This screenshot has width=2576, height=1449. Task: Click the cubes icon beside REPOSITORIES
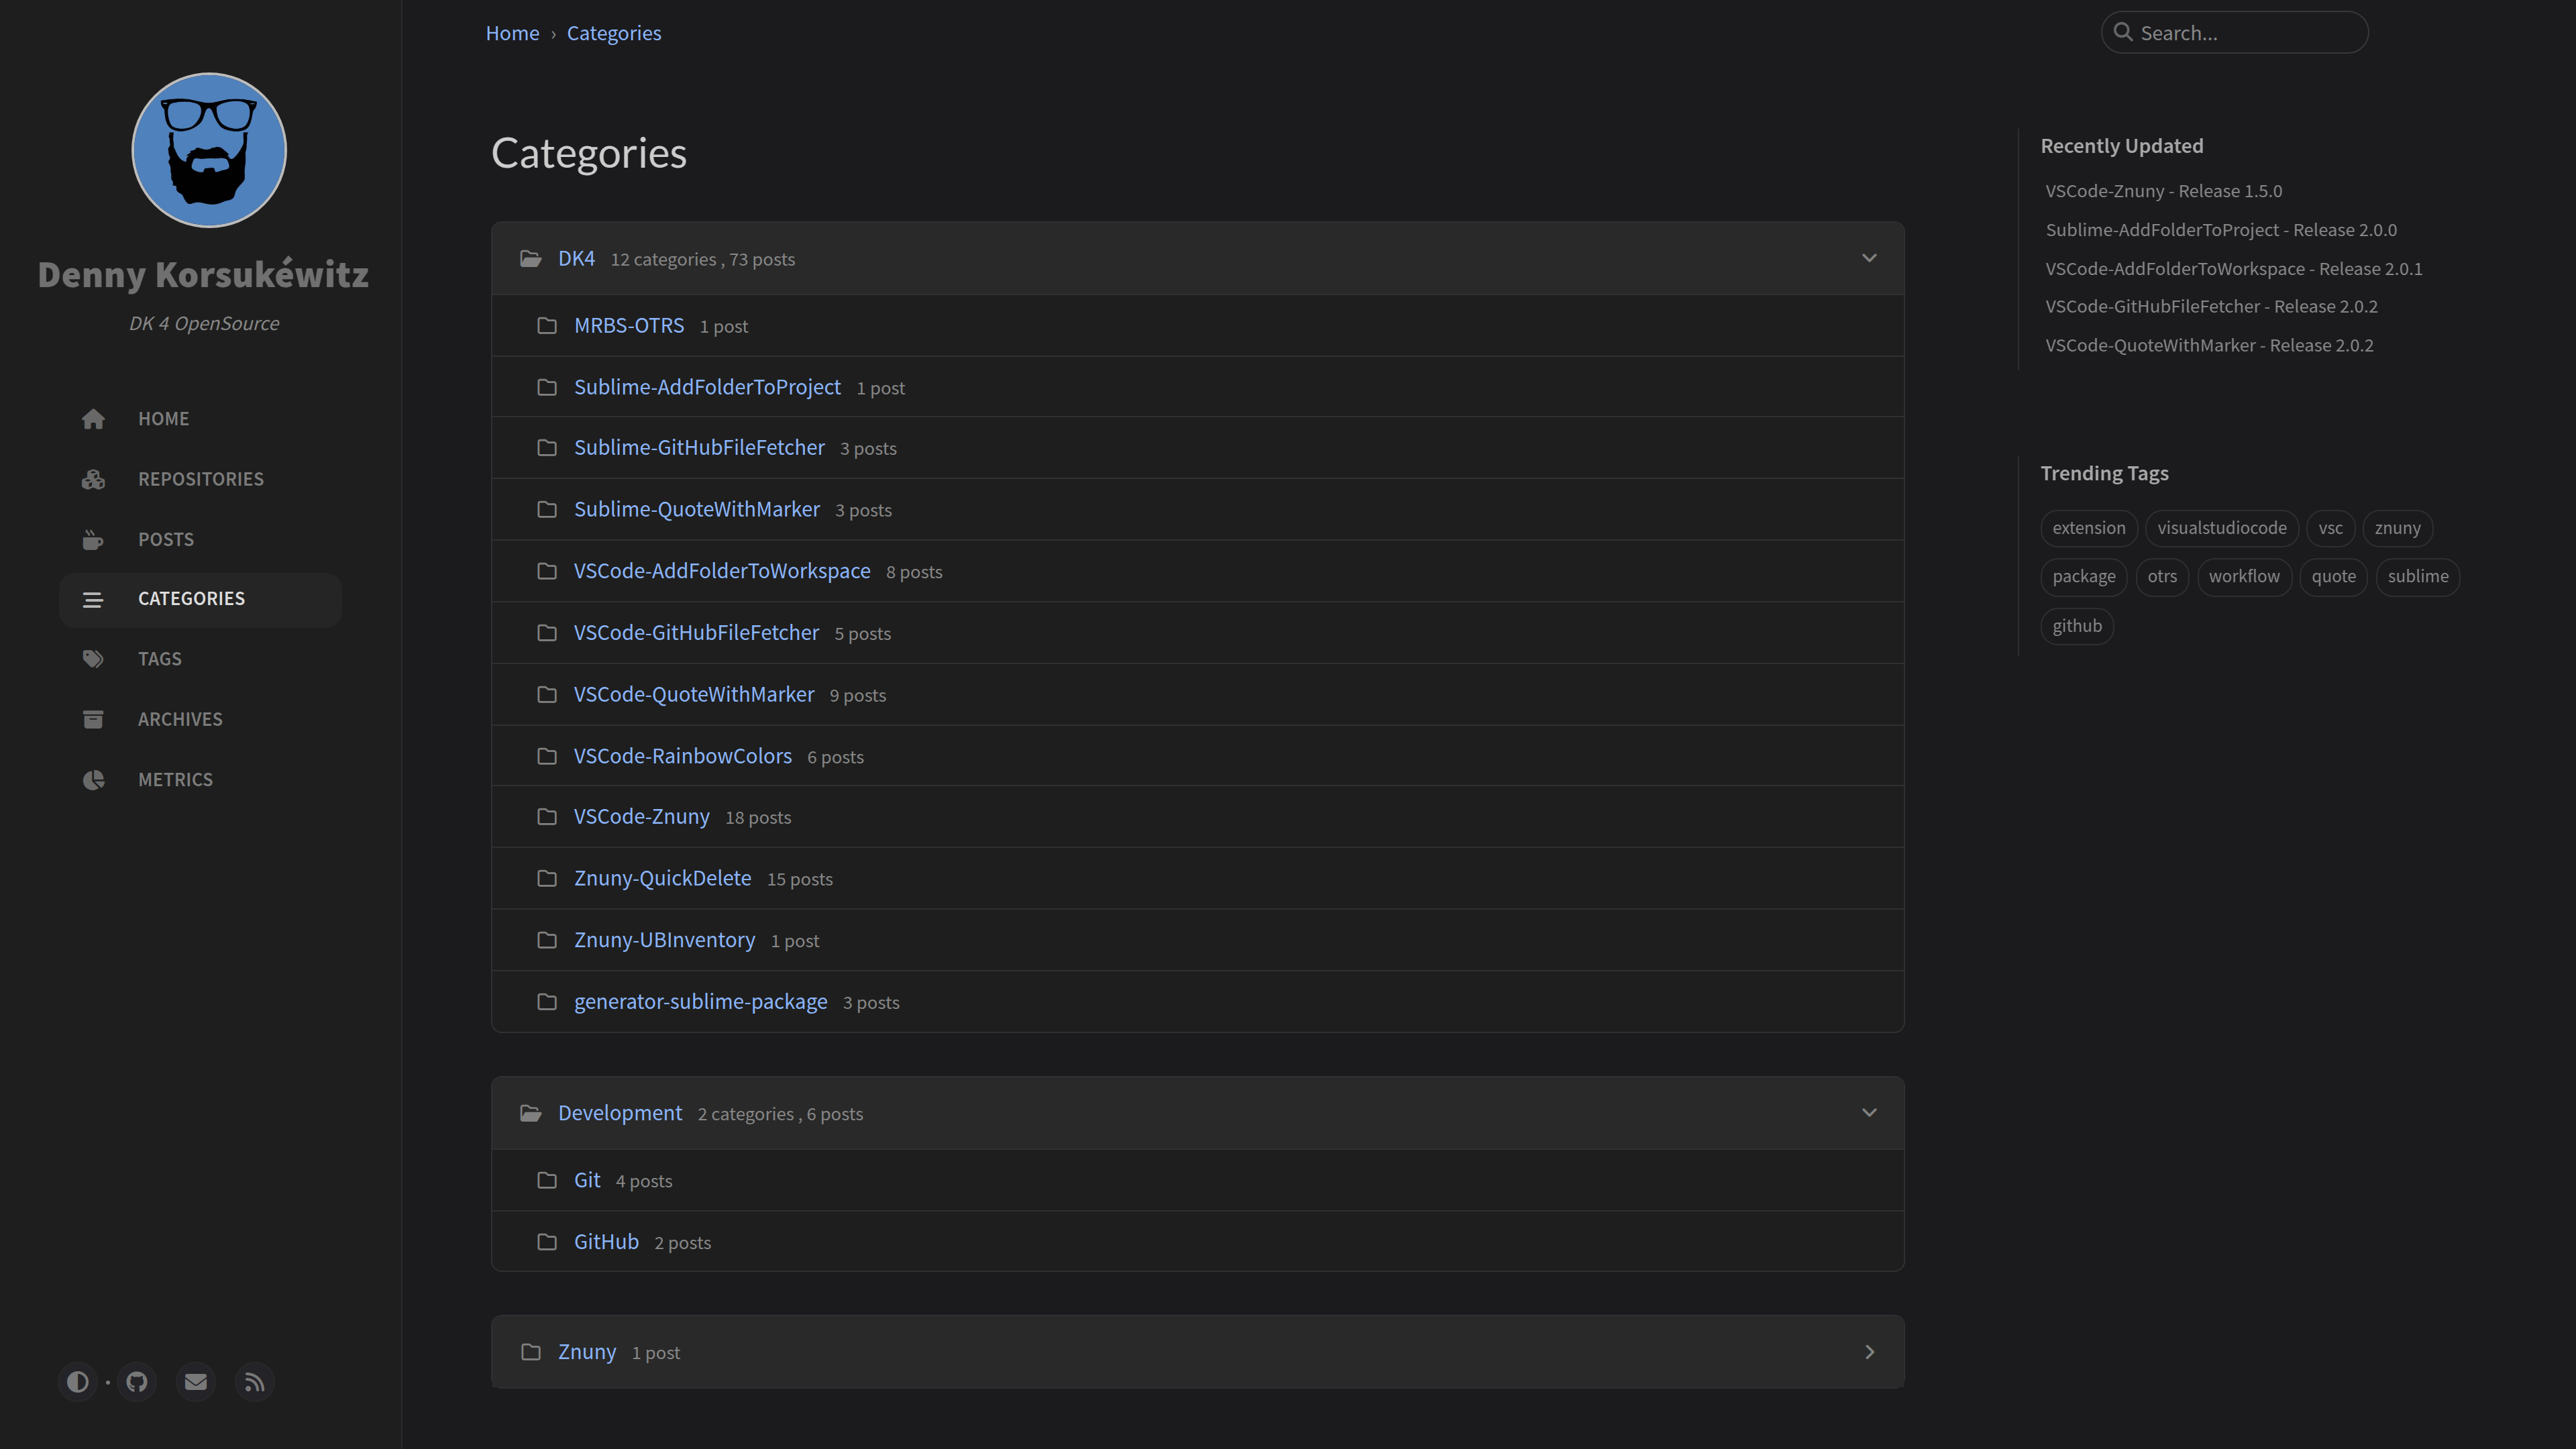[93, 479]
